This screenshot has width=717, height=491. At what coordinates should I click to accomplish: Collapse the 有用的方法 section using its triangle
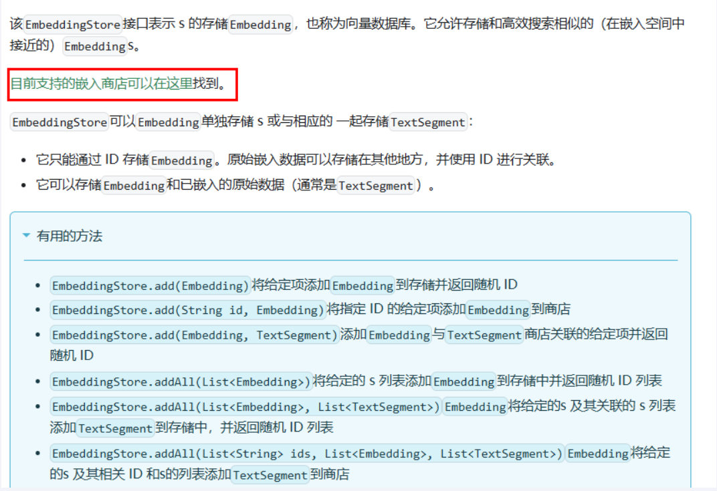(26, 236)
